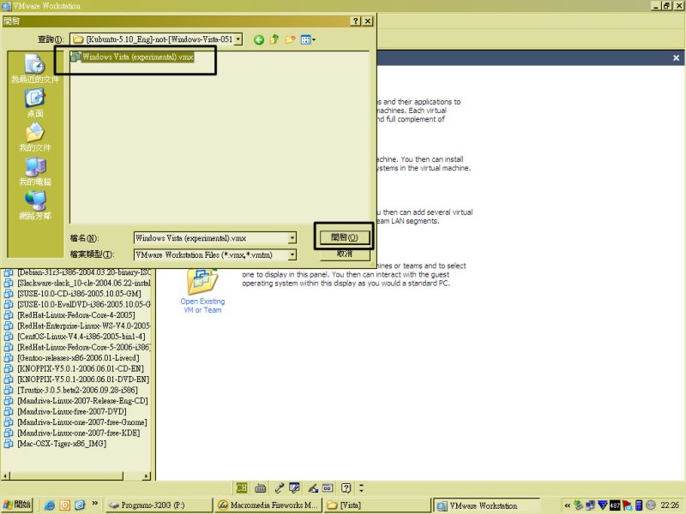Select the Windows Vista (experimental).vmx file
The width and height of the screenshot is (686, 514).
point(132,57)
